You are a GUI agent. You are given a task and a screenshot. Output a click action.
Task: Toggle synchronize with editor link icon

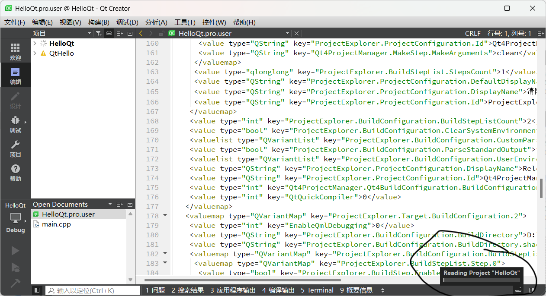coord(109,33)
